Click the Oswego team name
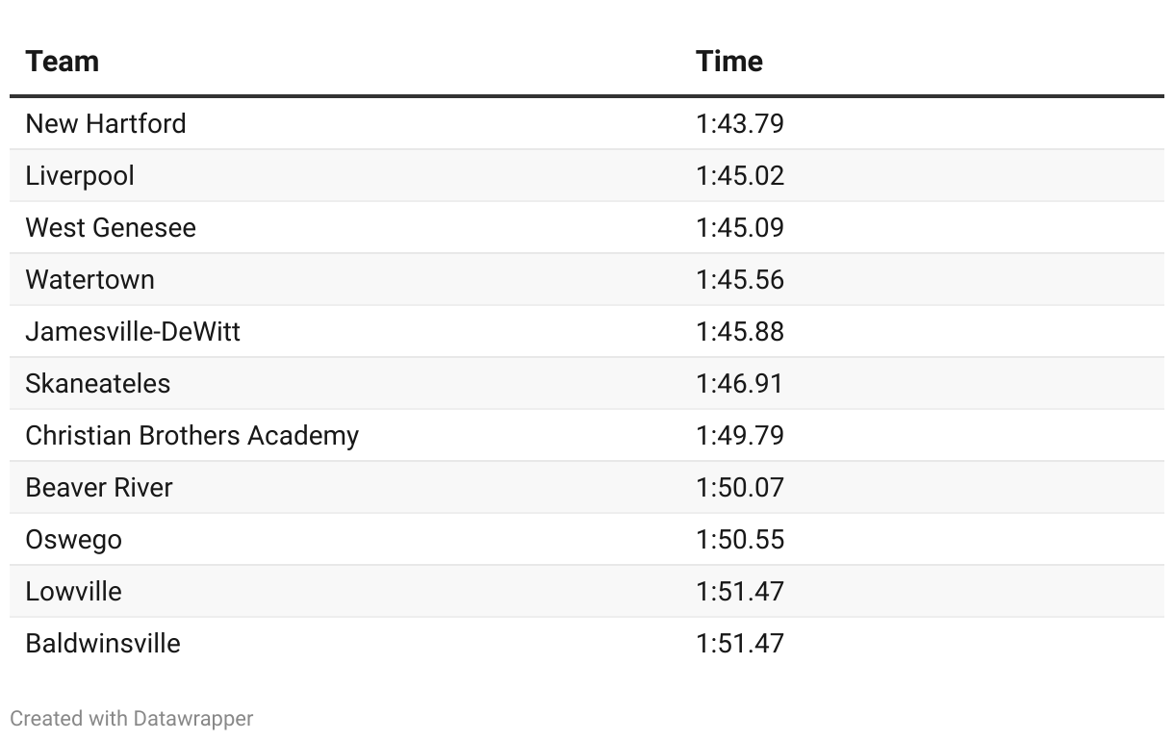1174x741 pixels. [x=73, y=540]
